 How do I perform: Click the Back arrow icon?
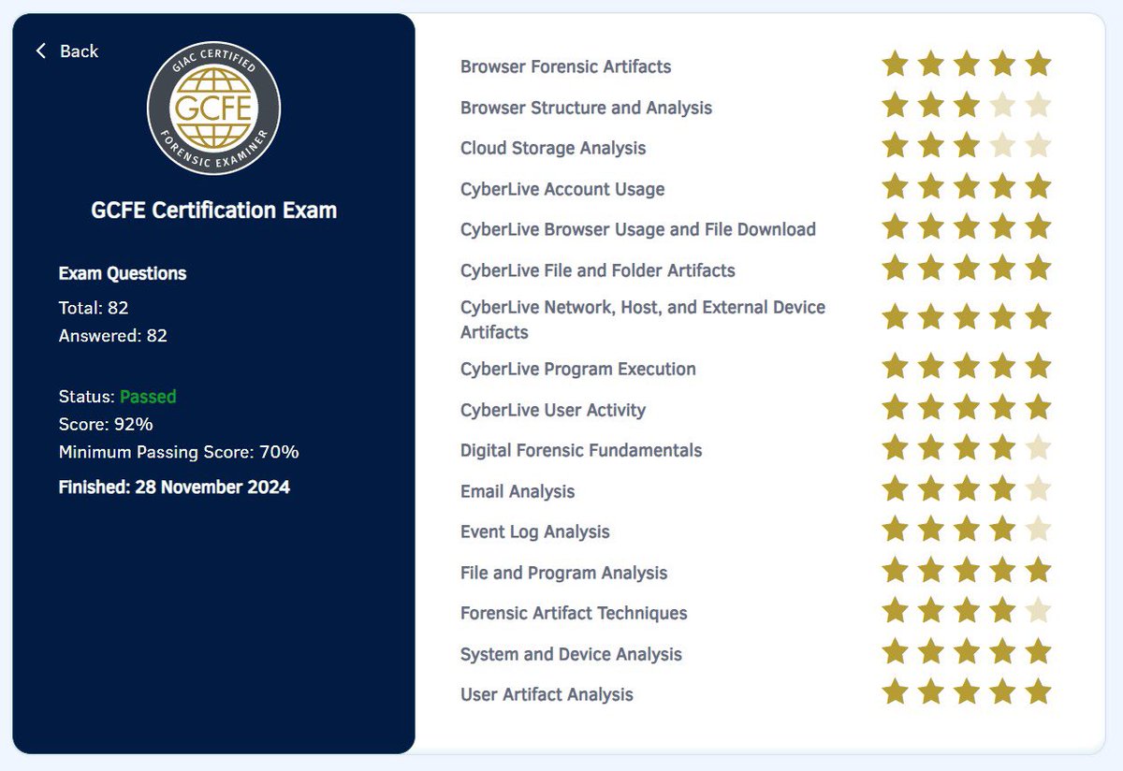click(x=40, y=51)
